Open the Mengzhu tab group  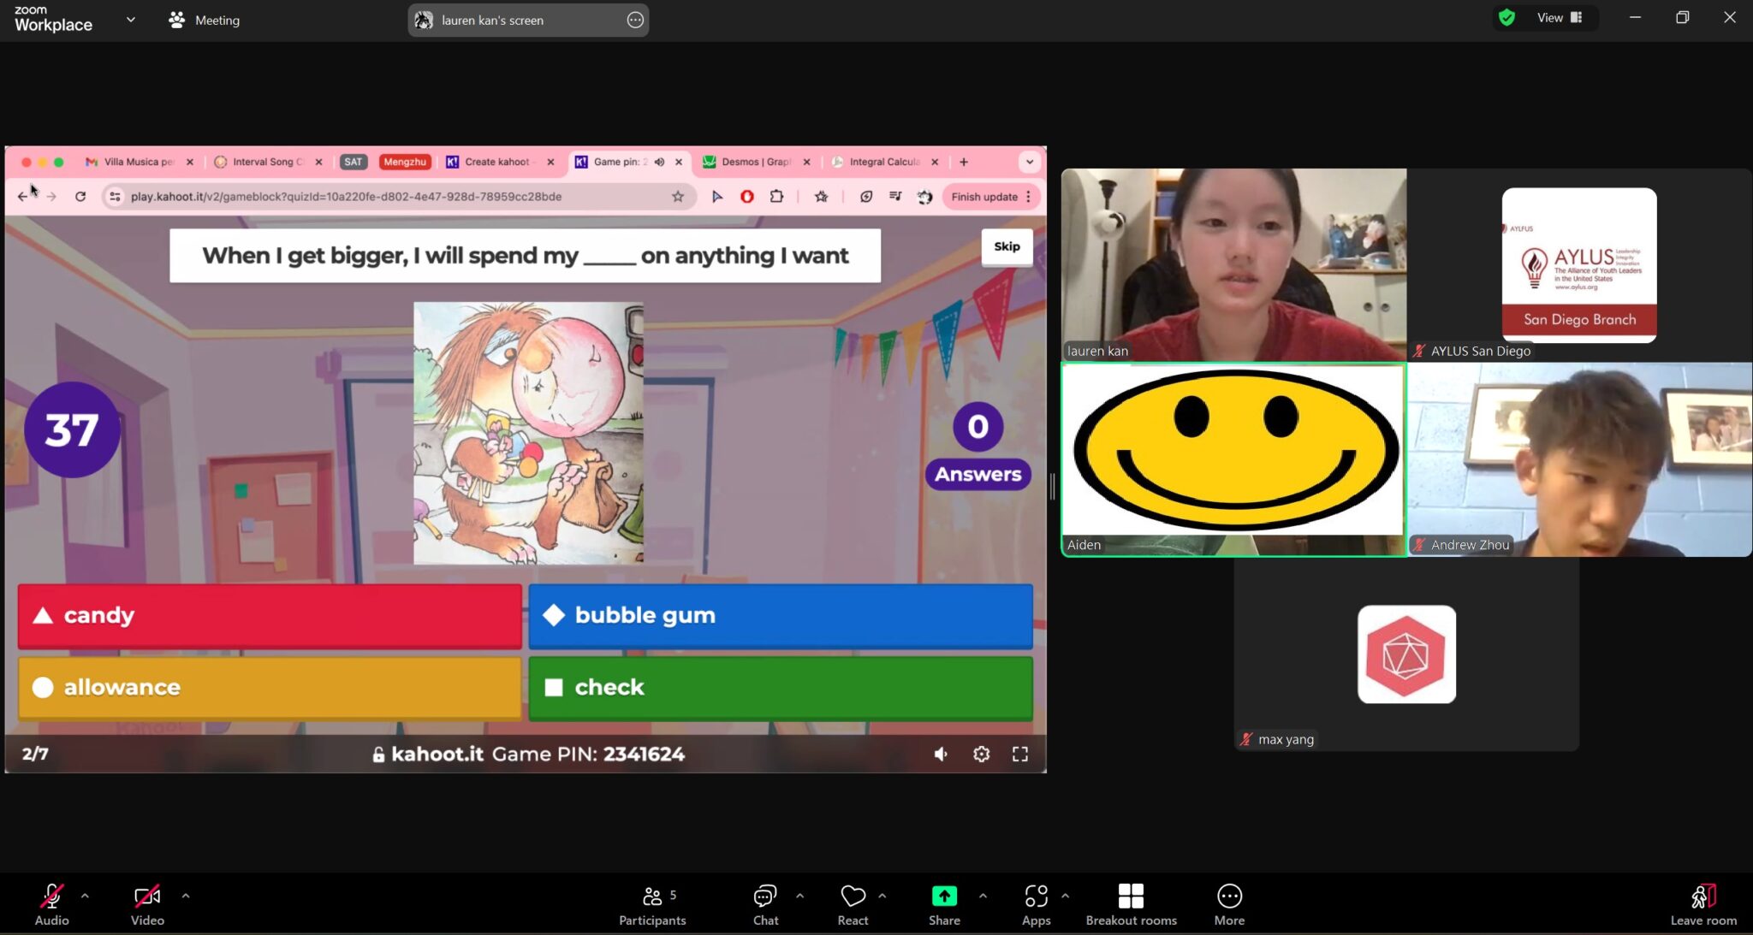pyautogui.click(x=405, y=162)
